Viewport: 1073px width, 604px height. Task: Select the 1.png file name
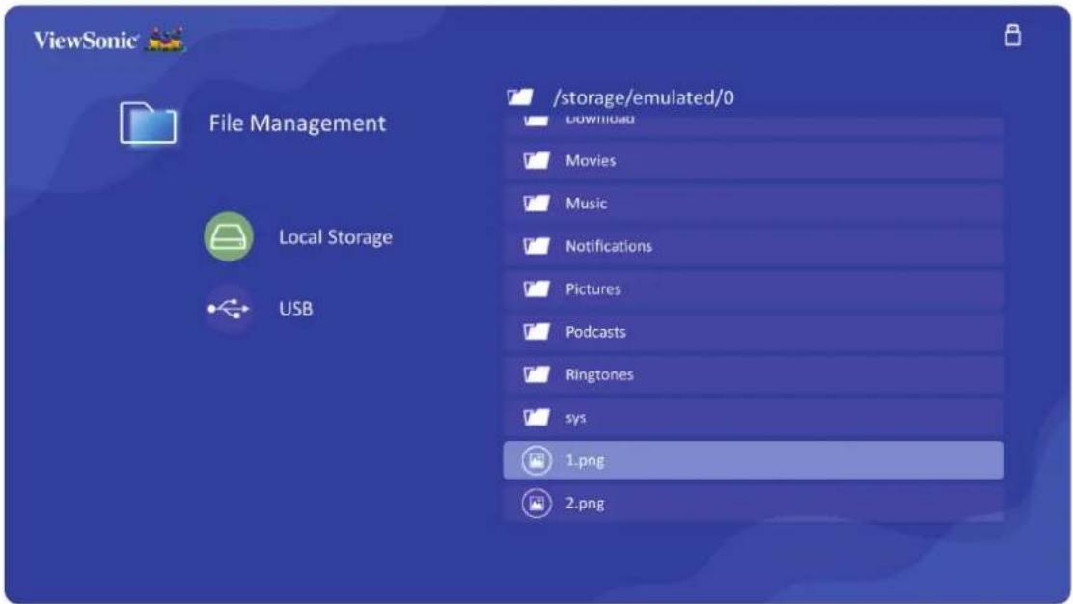(585, 460)
